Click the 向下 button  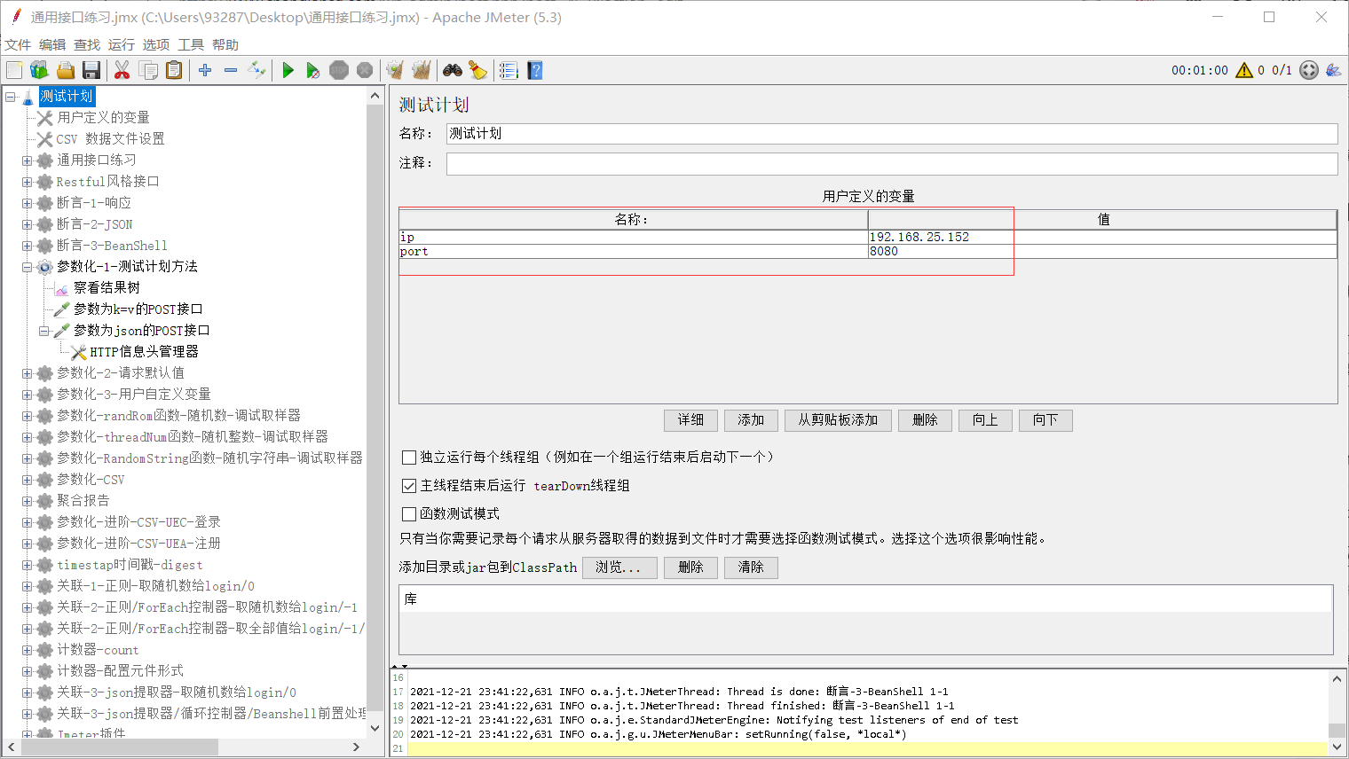click(1045, 420)
